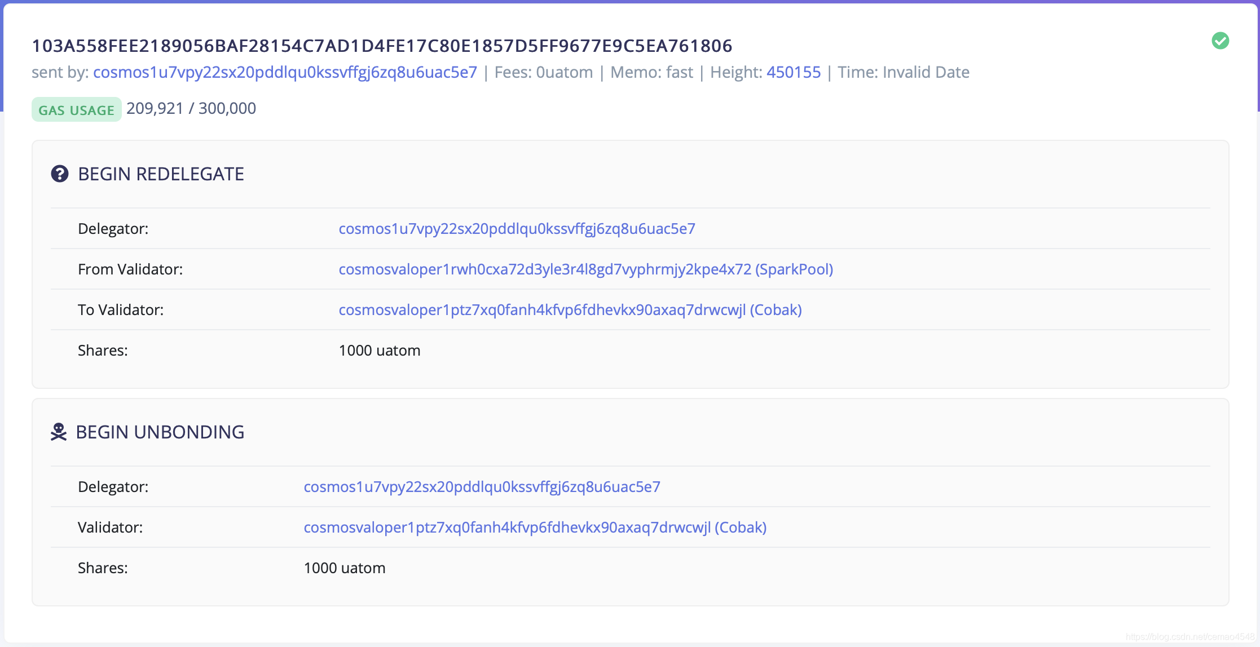Click the BEGIN REDELEGATE section title

click(x=161, y=174)
